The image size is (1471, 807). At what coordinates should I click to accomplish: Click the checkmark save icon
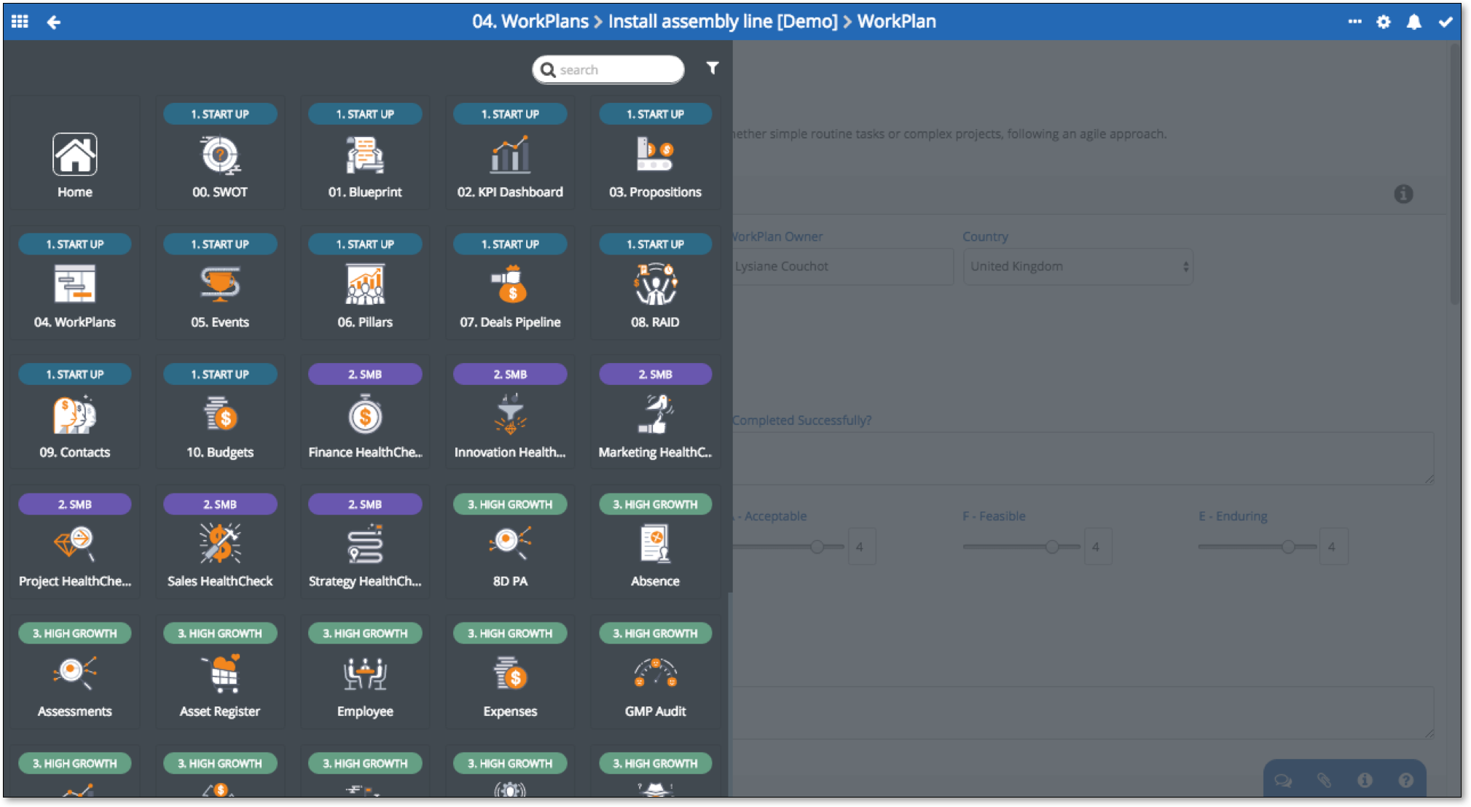[x=1445, y=22]
